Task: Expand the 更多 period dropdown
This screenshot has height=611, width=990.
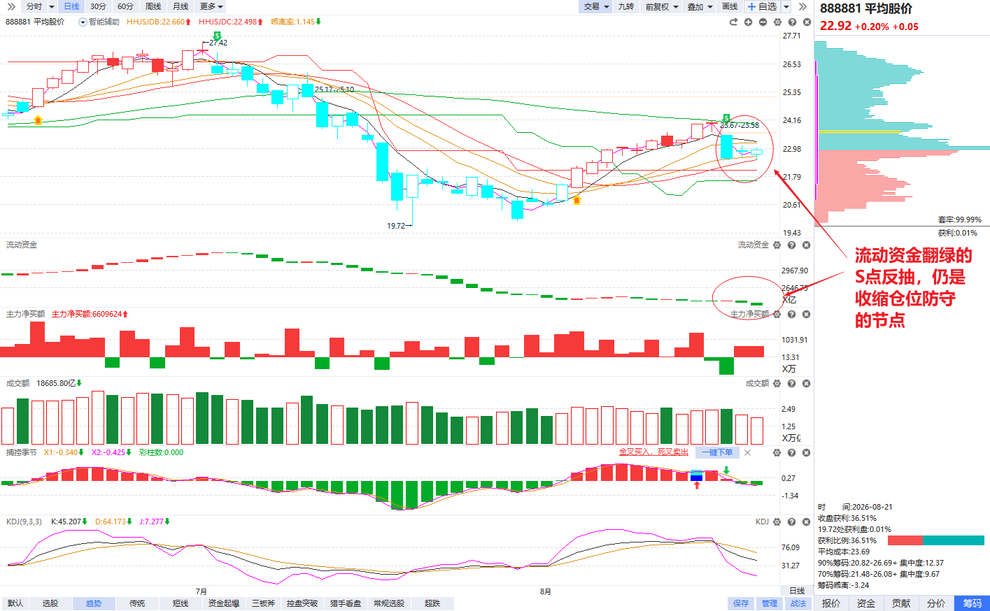Action: click(x=211, y=6)
